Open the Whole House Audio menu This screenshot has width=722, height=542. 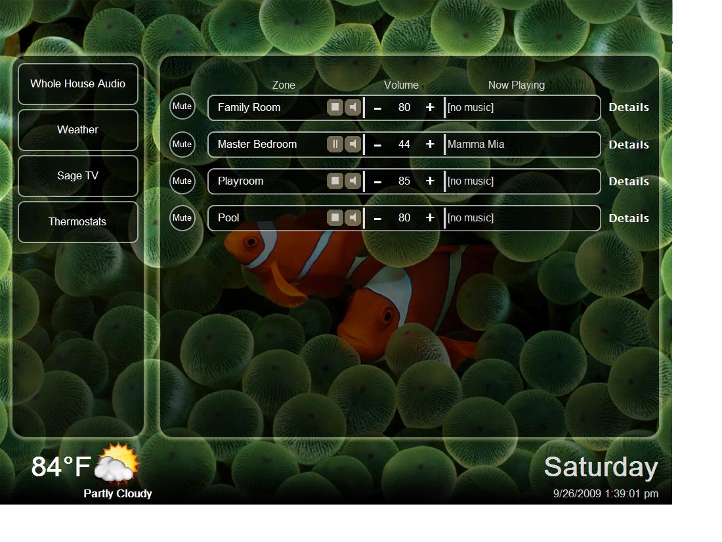click(x=78, y=84)
